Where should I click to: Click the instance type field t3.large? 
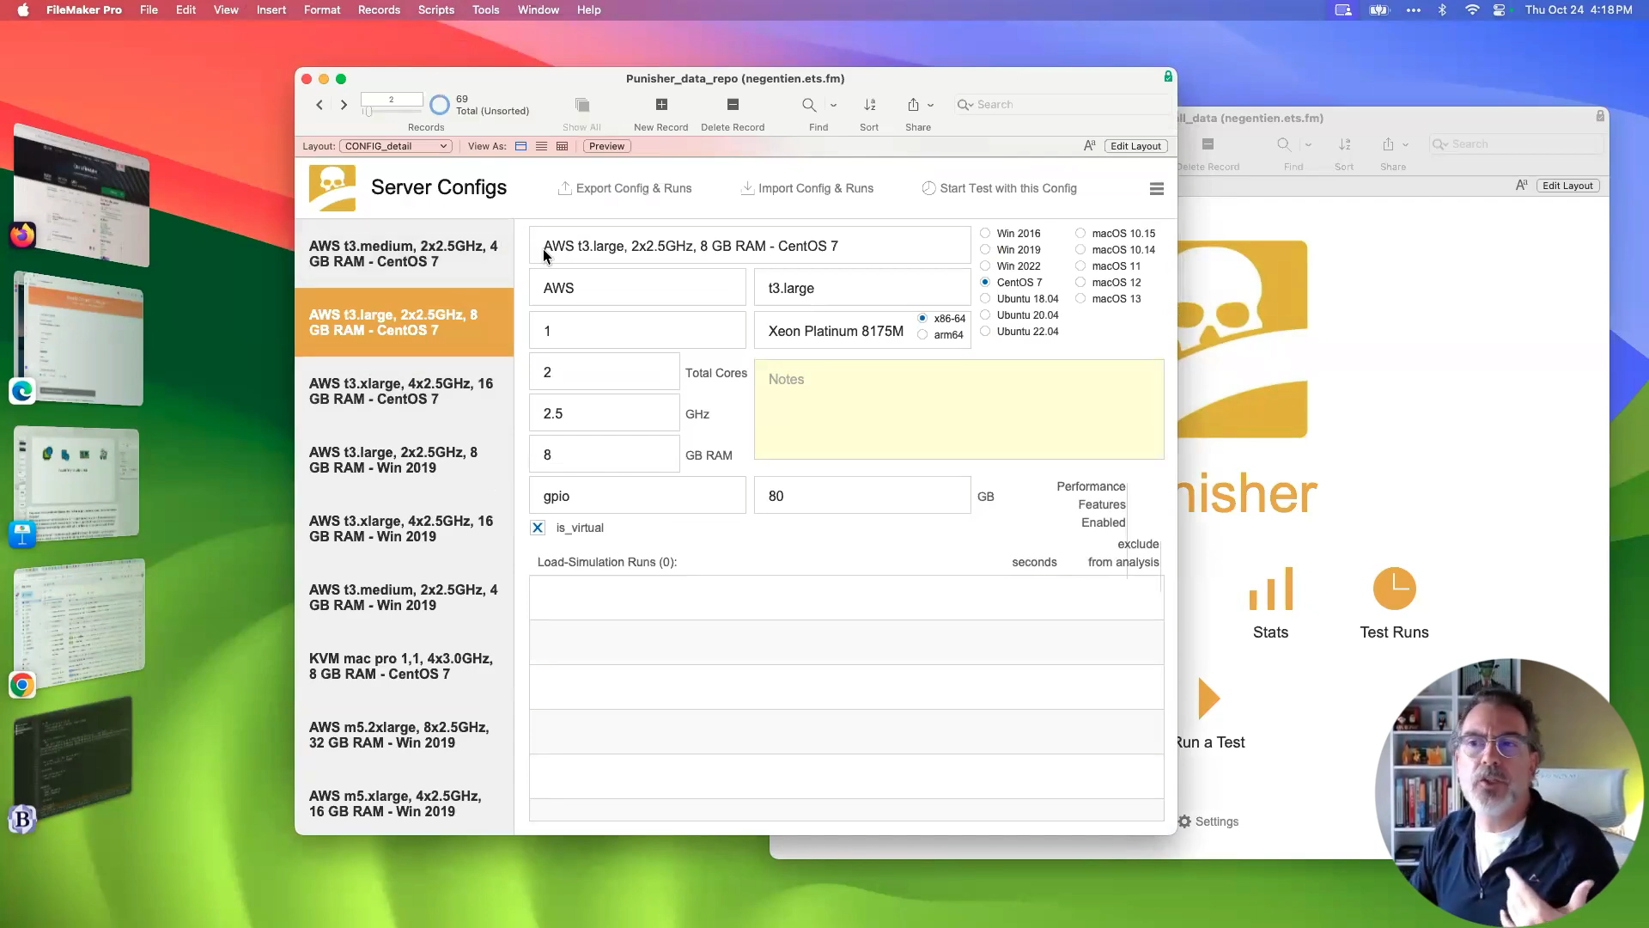(862, 288)
